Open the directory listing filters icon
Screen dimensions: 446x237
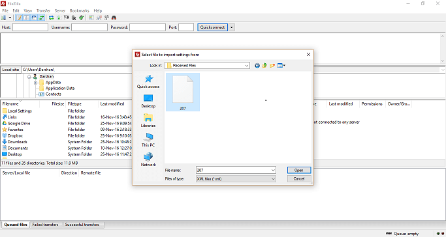click(91, 18)
